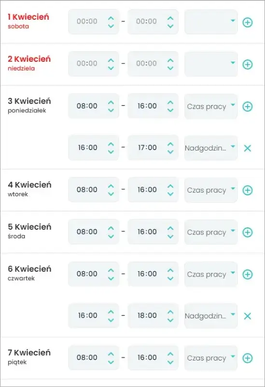Screen dimensions: 265x387
Task: Remove the 16:00–17:00 overtime row
Action: click(248, 148)
